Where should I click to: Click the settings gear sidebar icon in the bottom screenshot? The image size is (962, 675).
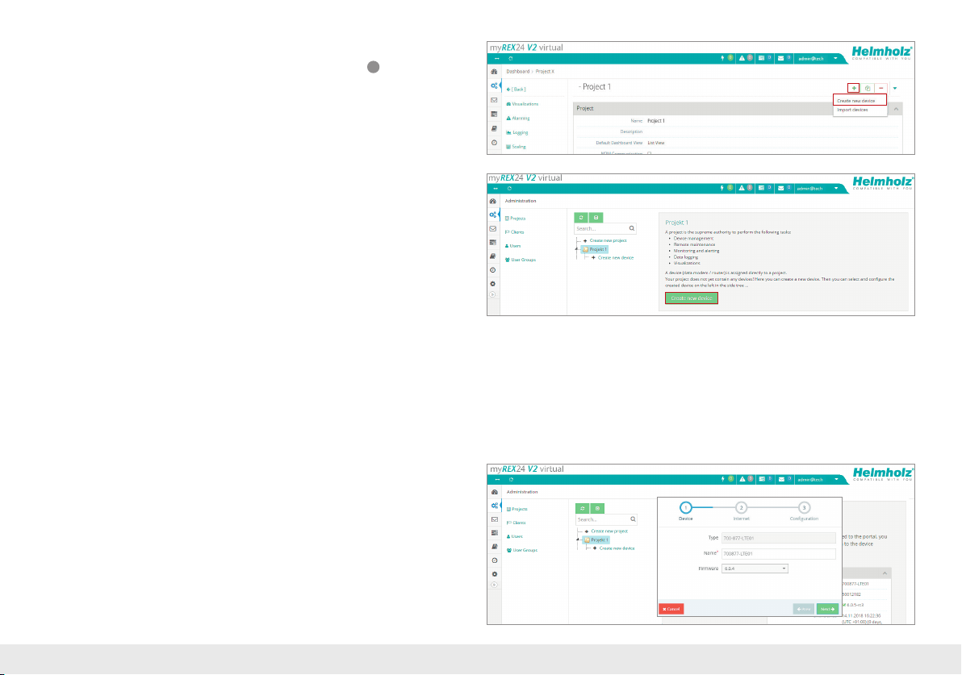tap(495, 574)
